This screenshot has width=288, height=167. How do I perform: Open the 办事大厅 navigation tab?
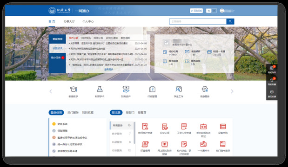(x=69, y=21)
